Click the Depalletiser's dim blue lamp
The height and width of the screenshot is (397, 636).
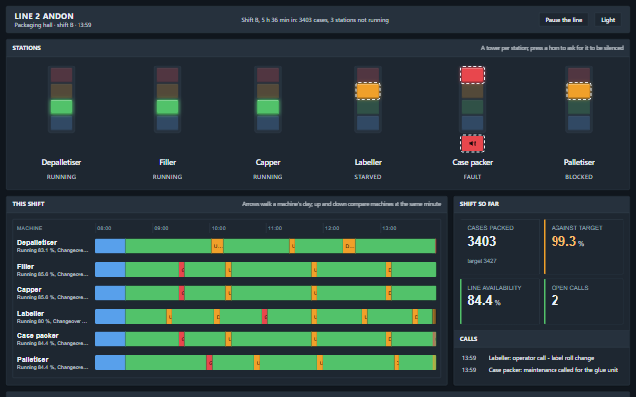(62, 123)
